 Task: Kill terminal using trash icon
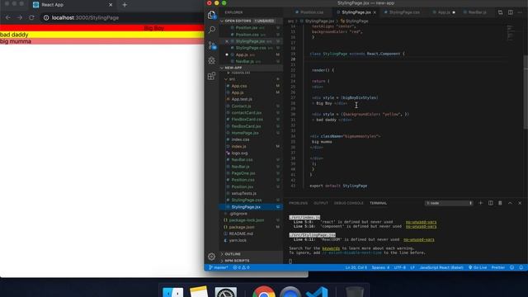click(x=500, y=203)
